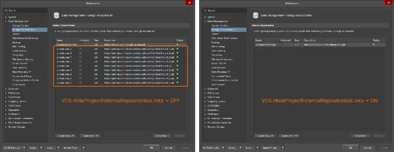Expand the Harness Design category in the right window
Viewport: 394px width, 152px height.
point(205,127)
